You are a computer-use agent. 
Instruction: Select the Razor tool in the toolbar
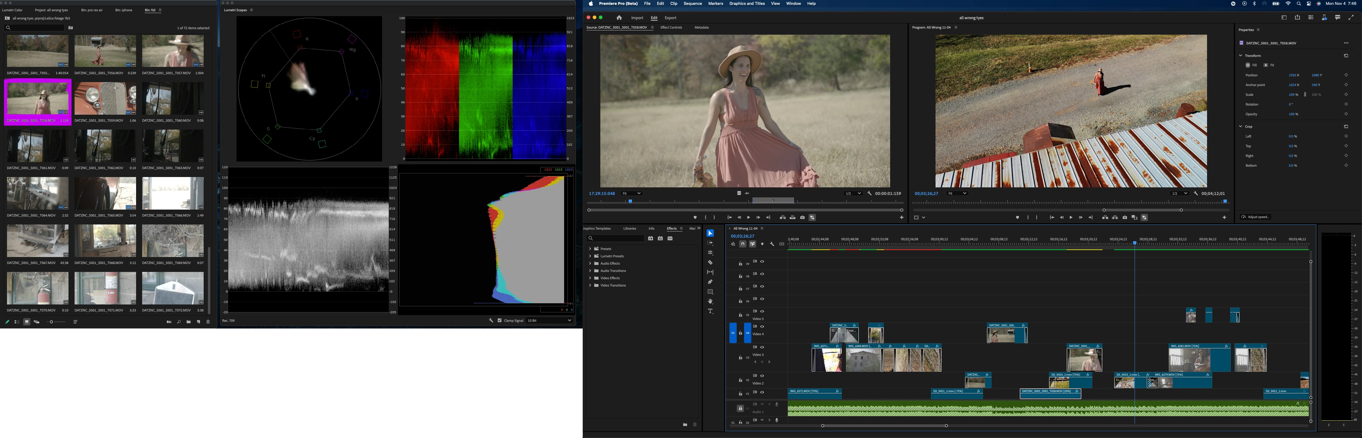coord(710,262)
